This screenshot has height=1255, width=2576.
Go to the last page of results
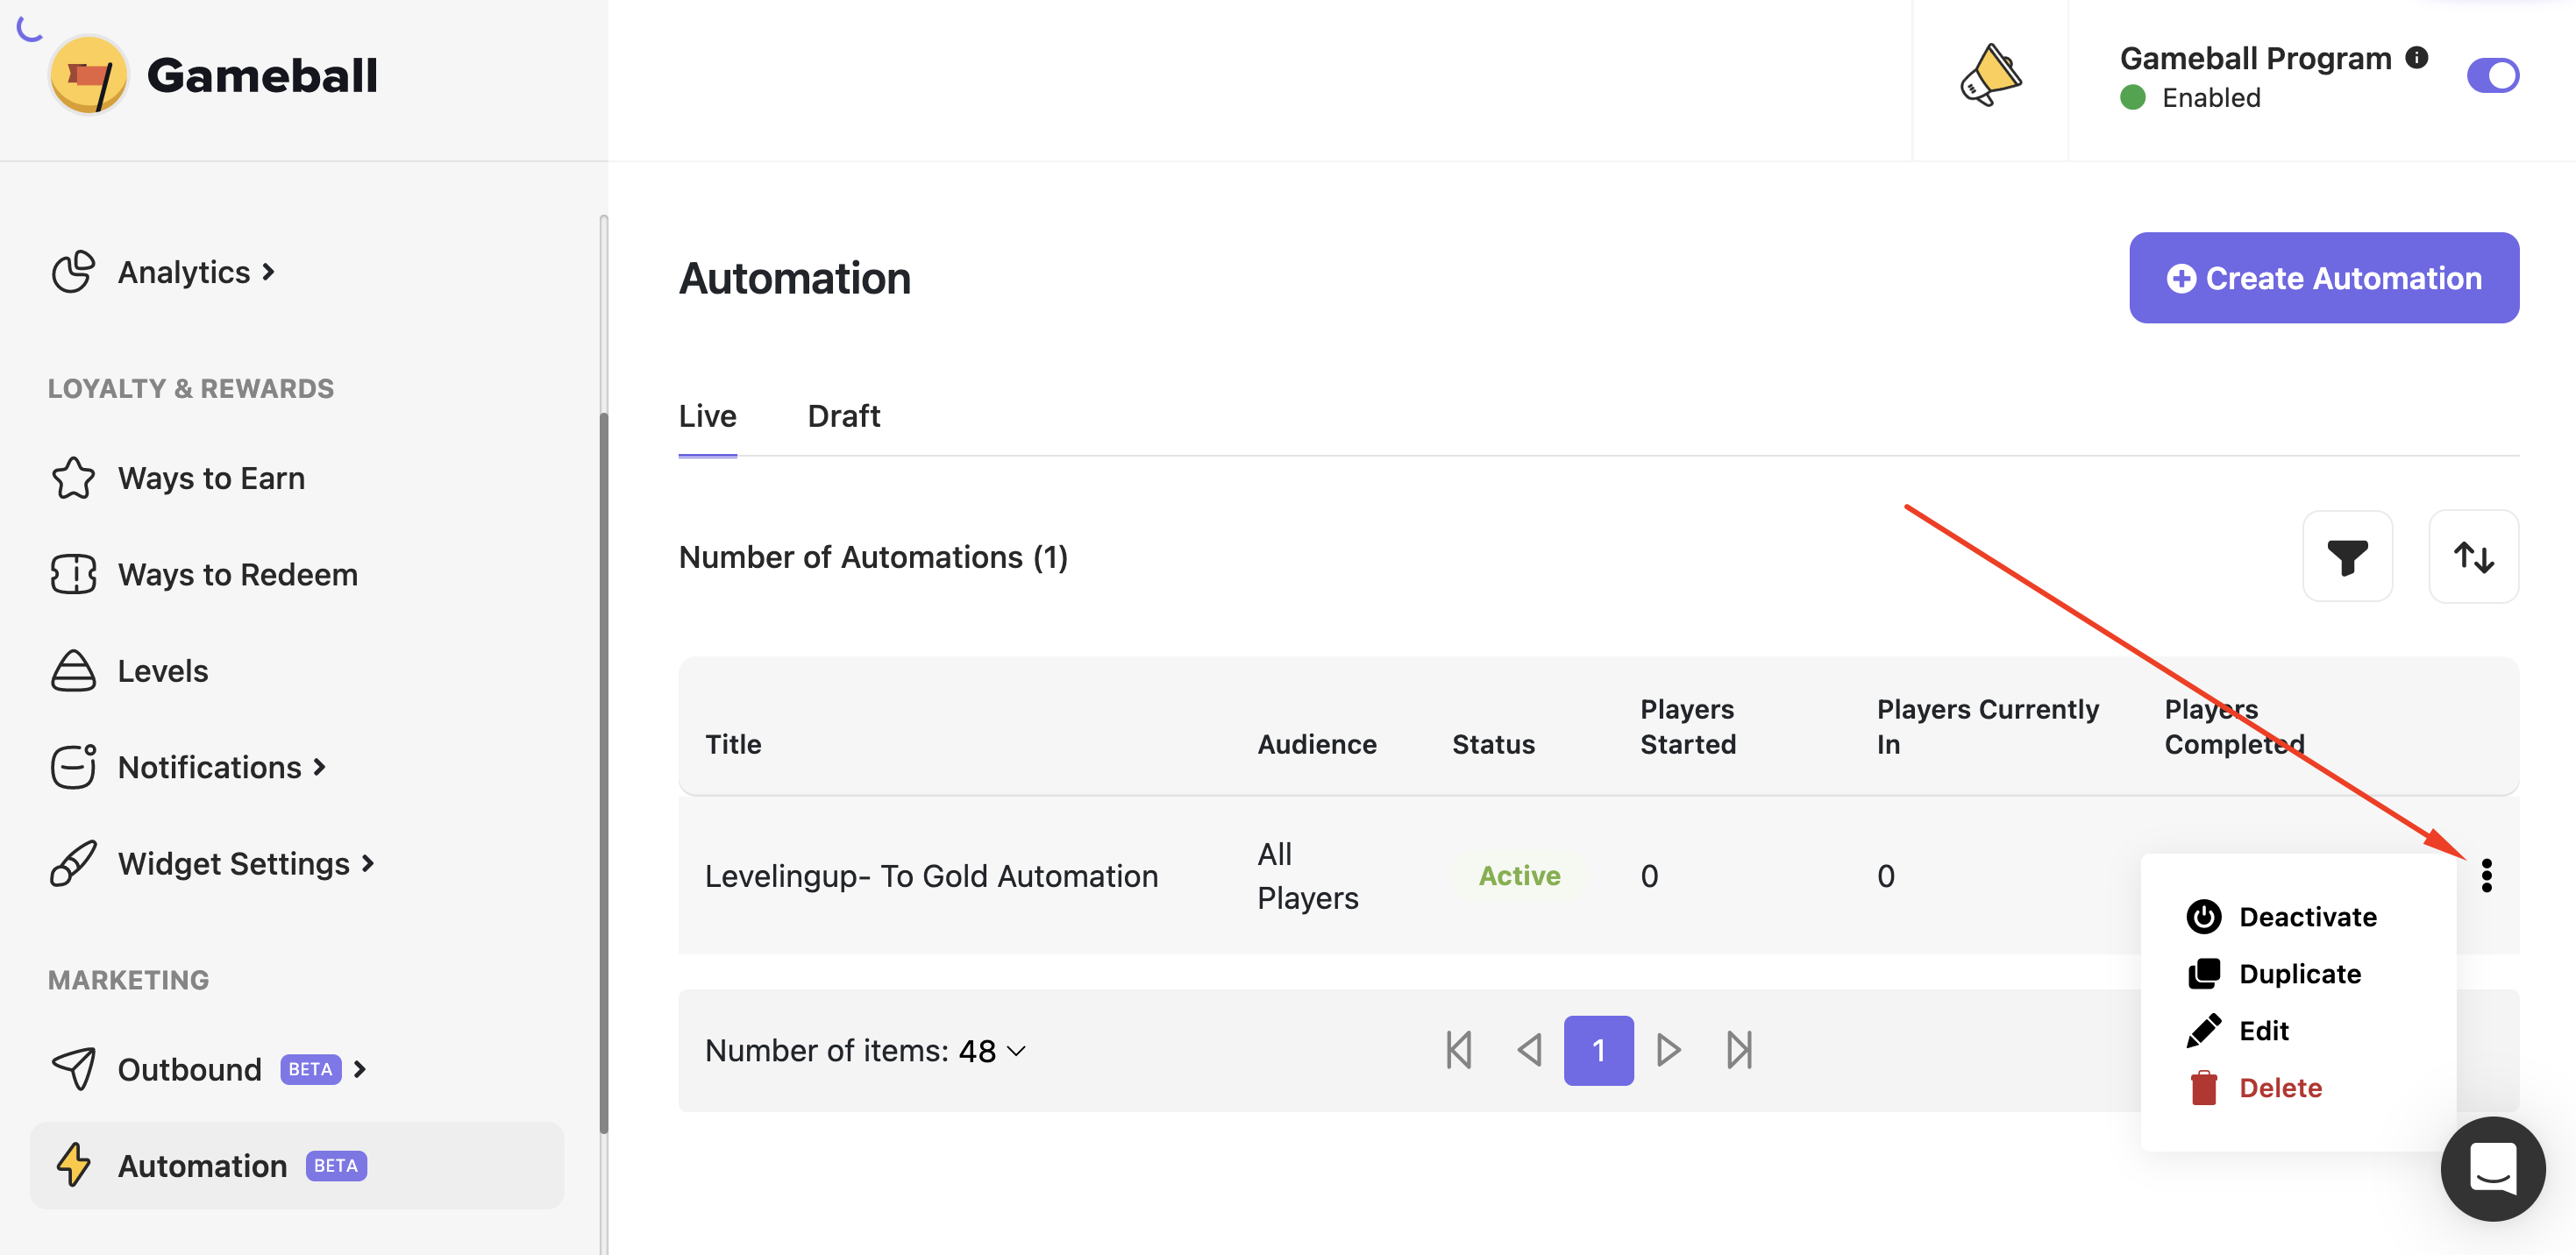(1739, 1050)
